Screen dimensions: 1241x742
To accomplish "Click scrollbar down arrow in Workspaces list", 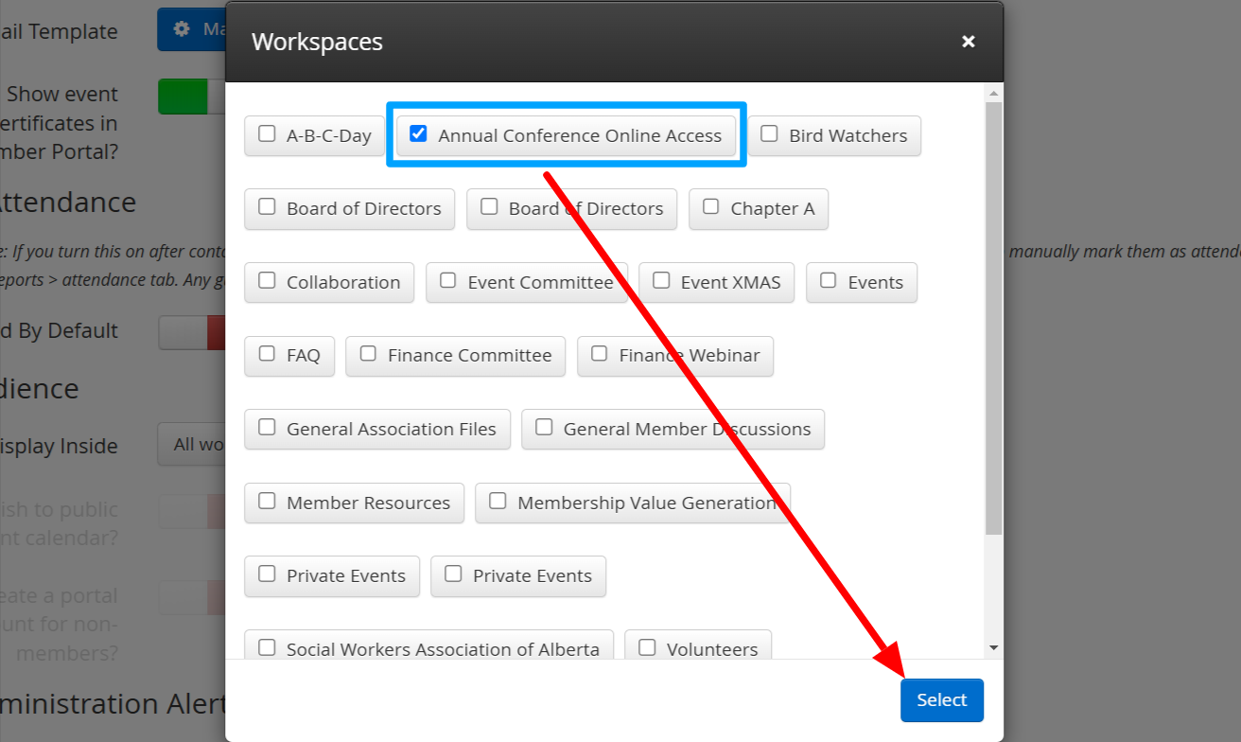I will tap(993, 648).
